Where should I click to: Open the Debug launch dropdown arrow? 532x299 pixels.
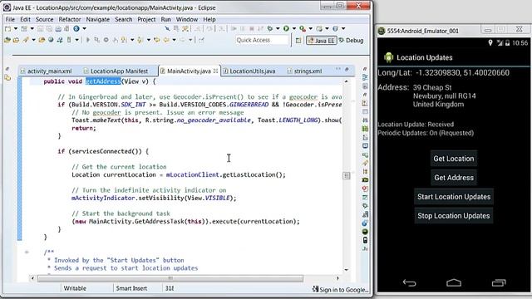pyautogui.click(x=278, y=29)
